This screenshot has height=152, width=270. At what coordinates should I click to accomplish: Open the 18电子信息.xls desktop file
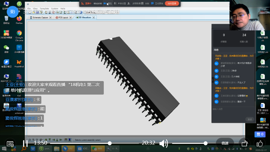pos(262,36)
